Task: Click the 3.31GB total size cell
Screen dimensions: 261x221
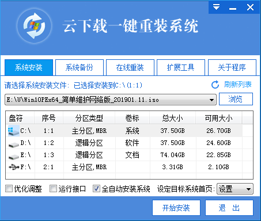Action: pos(173,167)
